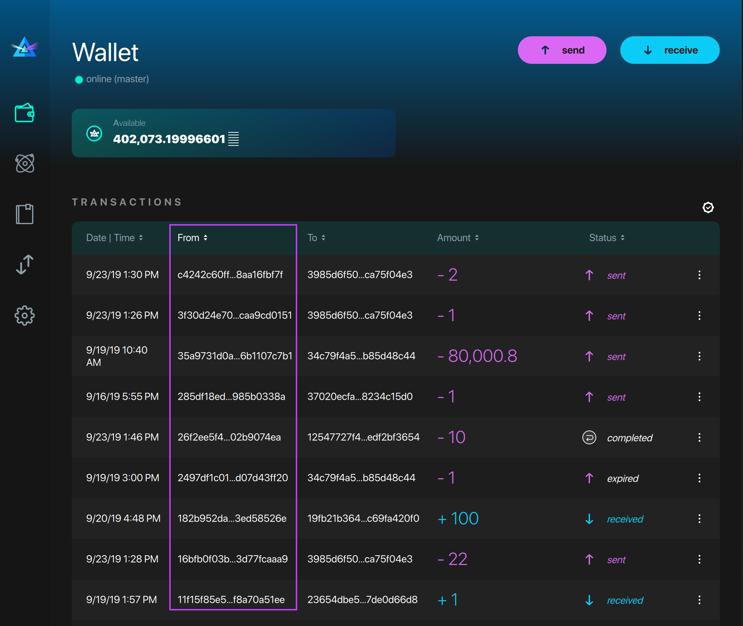Click the transactions arrows icon in the sidebar

25,264
